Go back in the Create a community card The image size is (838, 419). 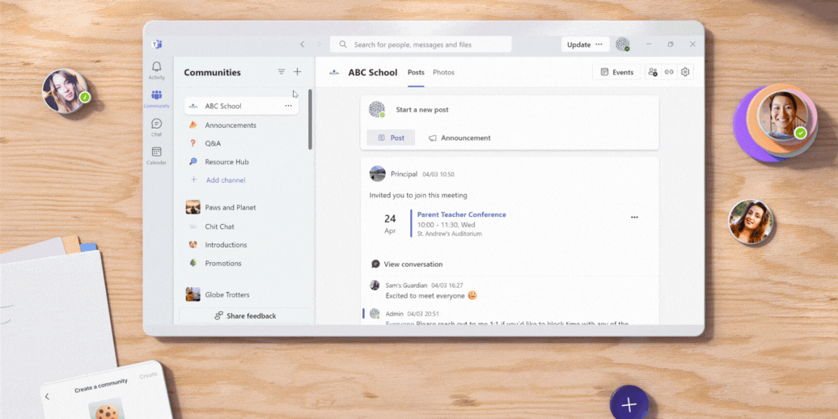pos(48,396)
